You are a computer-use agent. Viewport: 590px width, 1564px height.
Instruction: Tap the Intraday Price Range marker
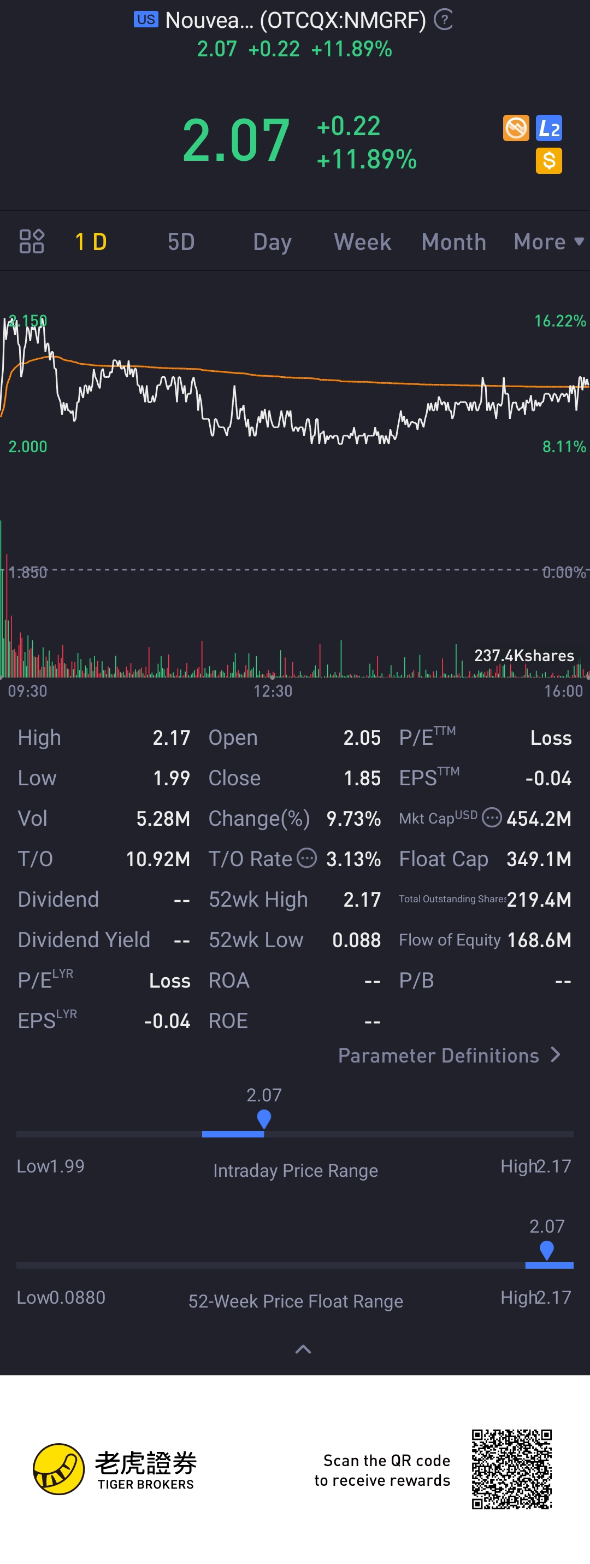pyautogui.click(x=264, y=1118)
